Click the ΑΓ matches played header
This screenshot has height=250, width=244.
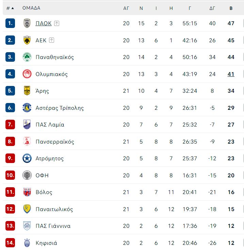click(x=126, y=8)
